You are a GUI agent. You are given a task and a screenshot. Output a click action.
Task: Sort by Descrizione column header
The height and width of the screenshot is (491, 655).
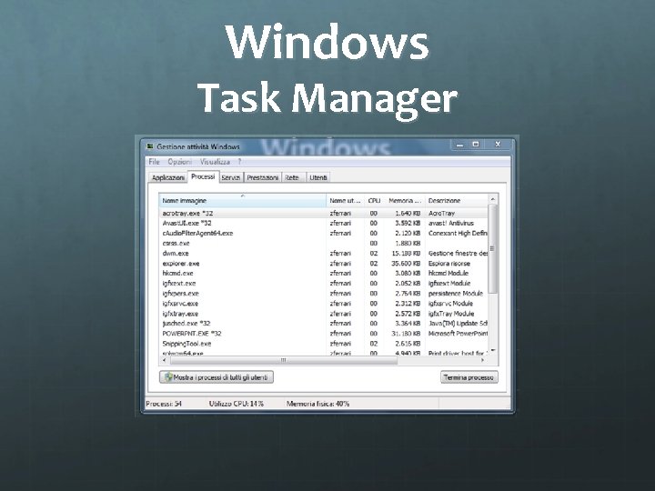456,200
